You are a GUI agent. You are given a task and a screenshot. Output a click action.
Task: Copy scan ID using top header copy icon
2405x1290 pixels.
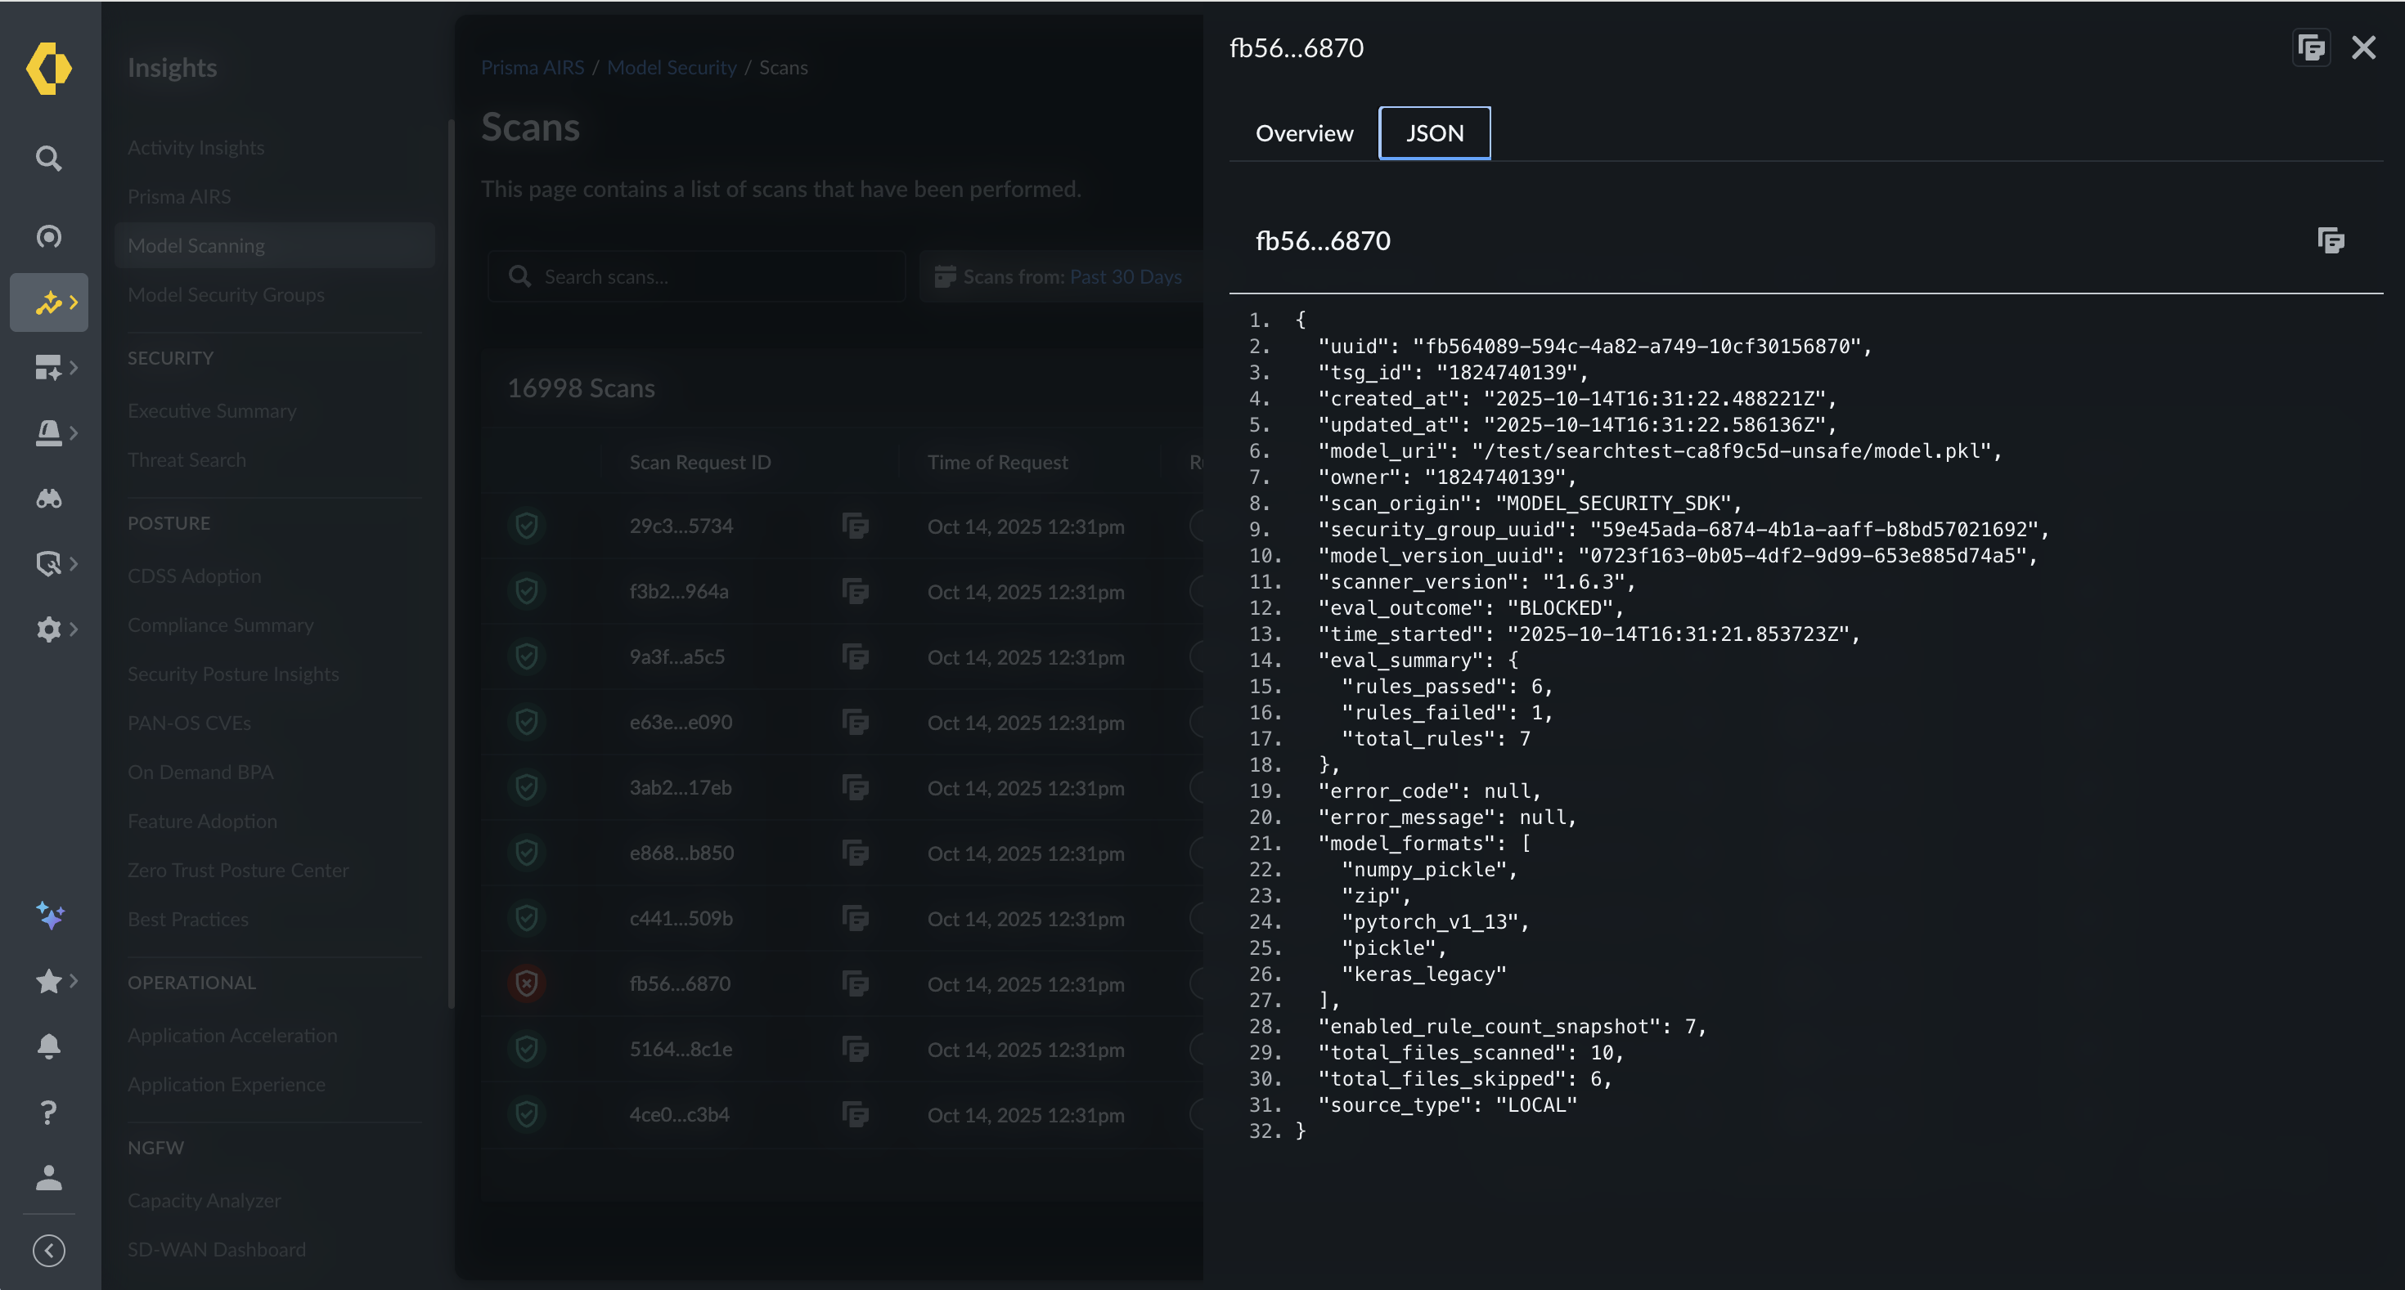2311,47
